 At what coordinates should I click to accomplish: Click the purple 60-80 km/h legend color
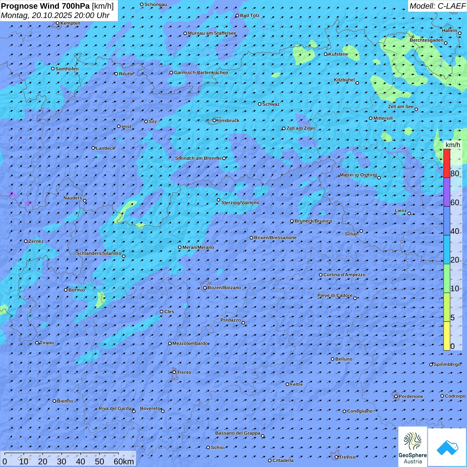pos(447,192)
